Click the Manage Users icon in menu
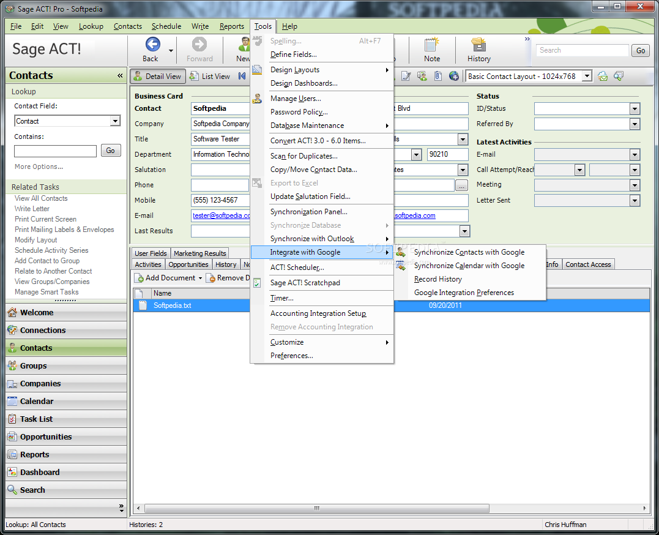This screenshot has height=535, width=659. [x=257, y=99]
